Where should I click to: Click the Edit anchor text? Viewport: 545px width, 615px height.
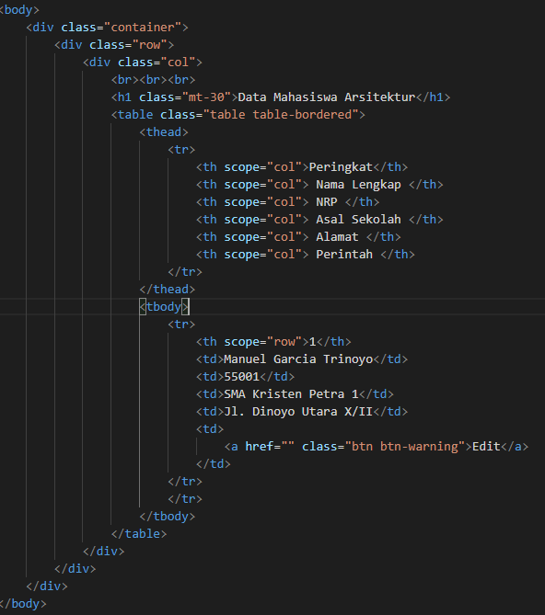[486, 447]
